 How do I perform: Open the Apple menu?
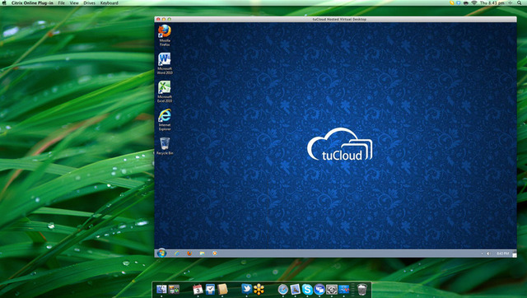click(x=4, y=2)
